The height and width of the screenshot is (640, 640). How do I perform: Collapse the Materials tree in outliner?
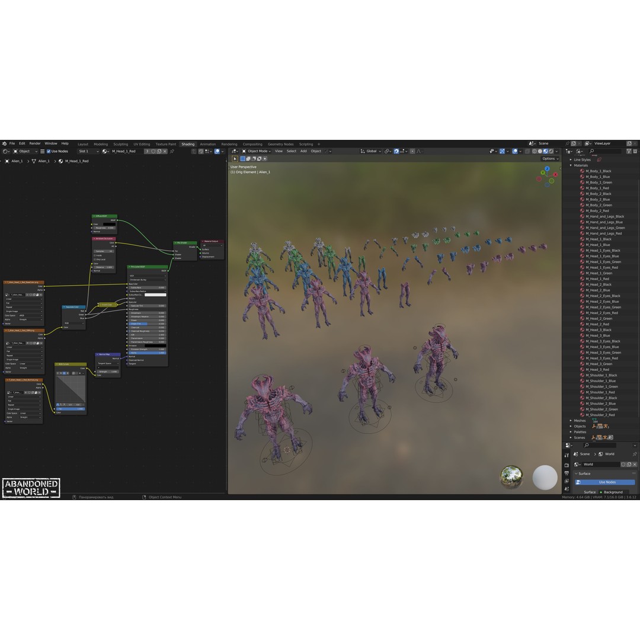point(571,165)
